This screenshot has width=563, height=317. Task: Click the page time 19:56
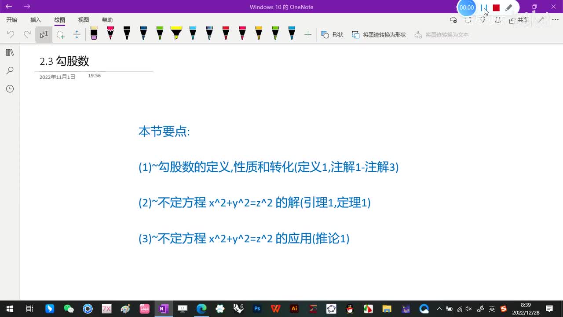[x=94, y=76]
